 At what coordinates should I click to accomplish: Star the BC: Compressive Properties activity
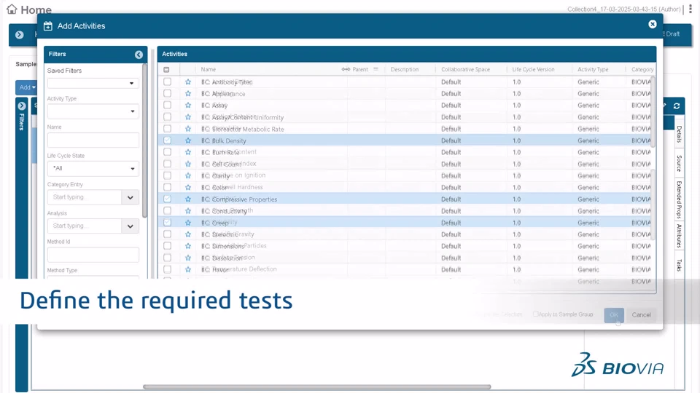tap(188, 199)
